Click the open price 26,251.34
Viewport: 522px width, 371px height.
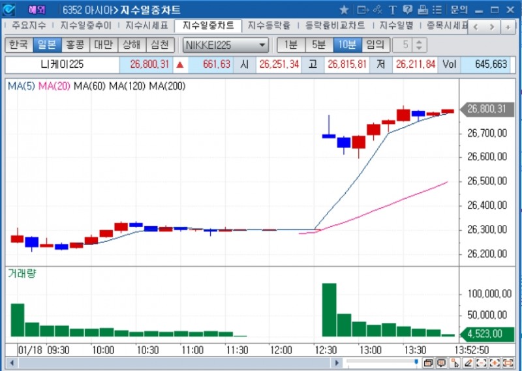pos(279,65)
